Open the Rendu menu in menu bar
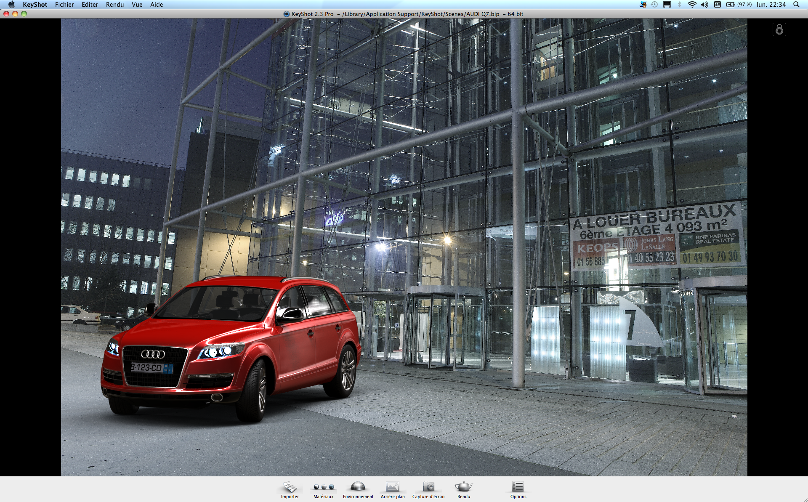 tap(114, 5)
